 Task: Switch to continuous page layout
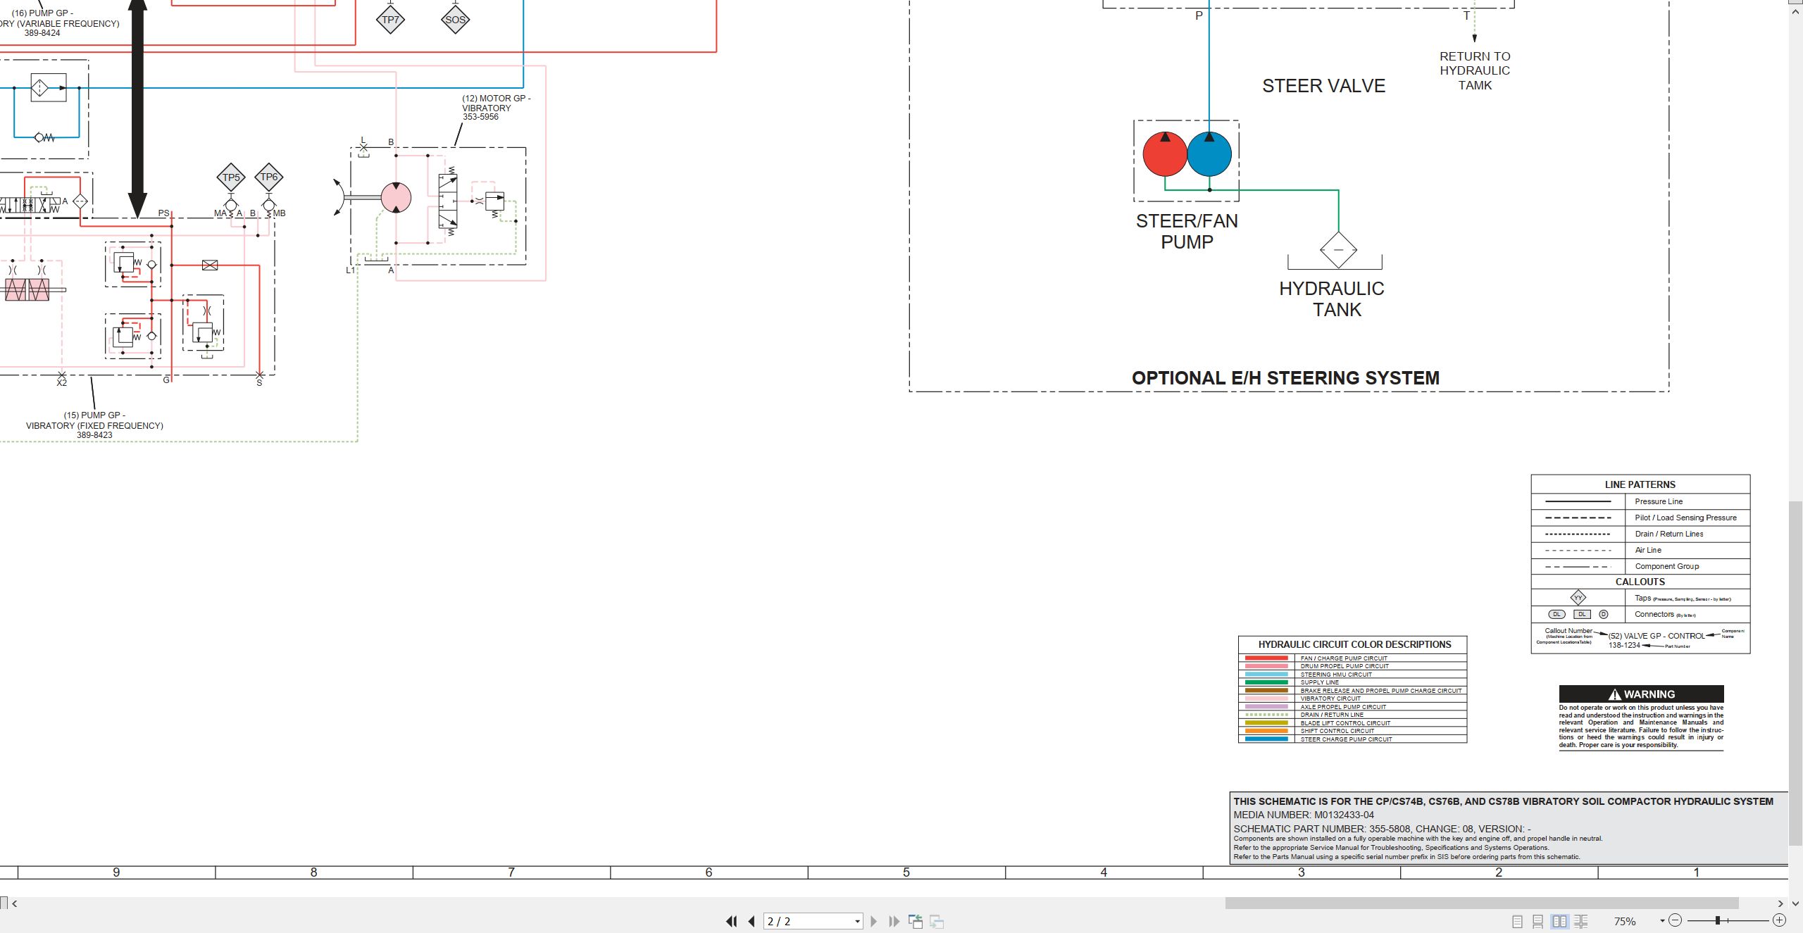[x=1538, y=921]
